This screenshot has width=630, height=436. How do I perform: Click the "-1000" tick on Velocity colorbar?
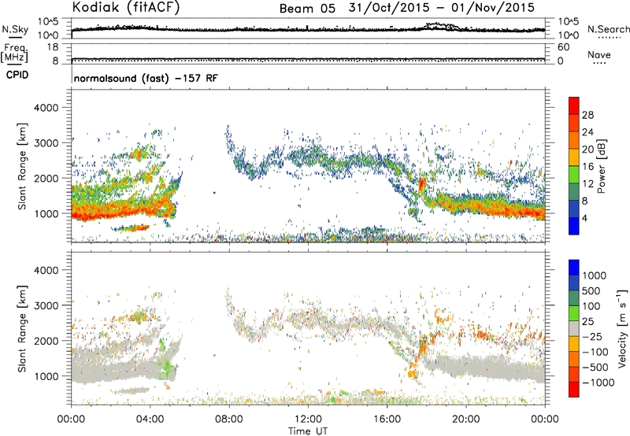[x=598, y=382]
